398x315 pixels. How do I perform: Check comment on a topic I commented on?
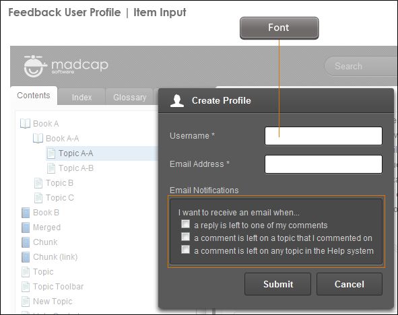(186, 237)
